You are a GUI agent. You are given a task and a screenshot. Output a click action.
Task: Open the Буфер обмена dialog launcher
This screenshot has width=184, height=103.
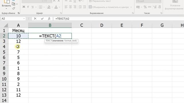click(18, 13)
